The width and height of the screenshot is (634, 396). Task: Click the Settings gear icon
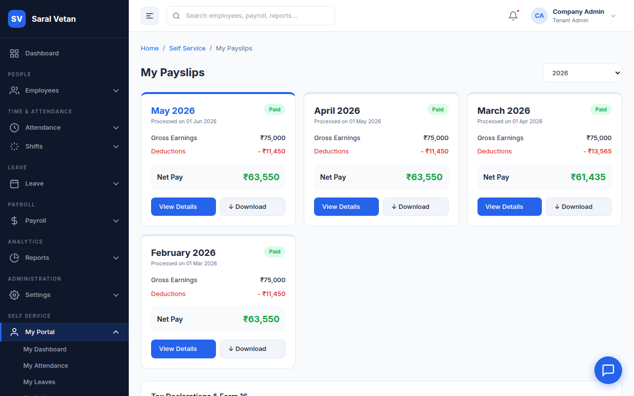(x=14, y=295)
